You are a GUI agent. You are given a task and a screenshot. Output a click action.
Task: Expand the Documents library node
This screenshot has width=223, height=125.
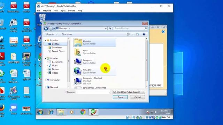[x=47, y=62]
